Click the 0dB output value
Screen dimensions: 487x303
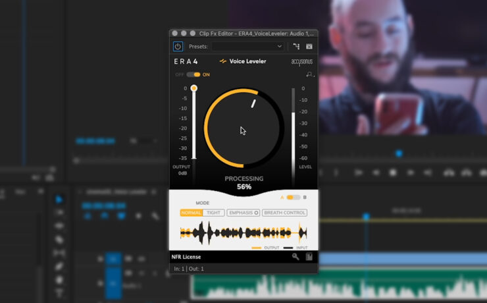183,173
